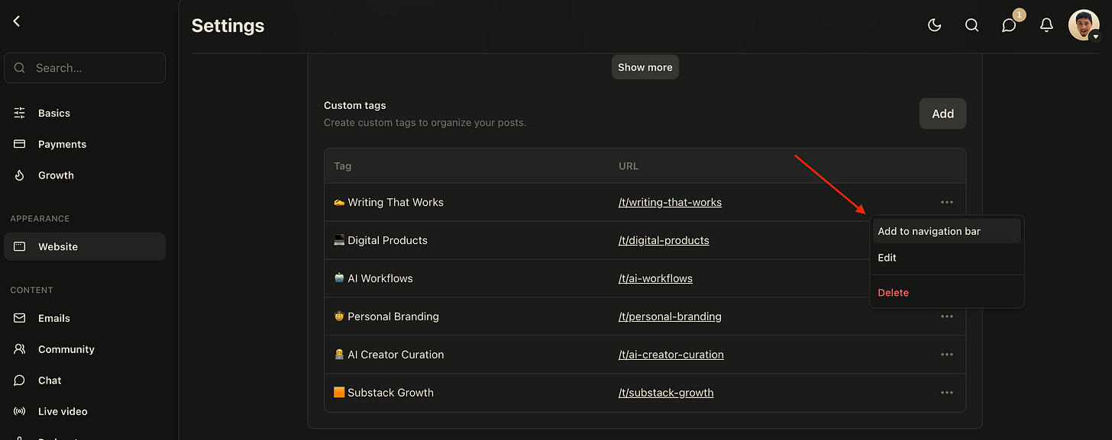Open options for AI Creator Curation tag

point(947,355)
